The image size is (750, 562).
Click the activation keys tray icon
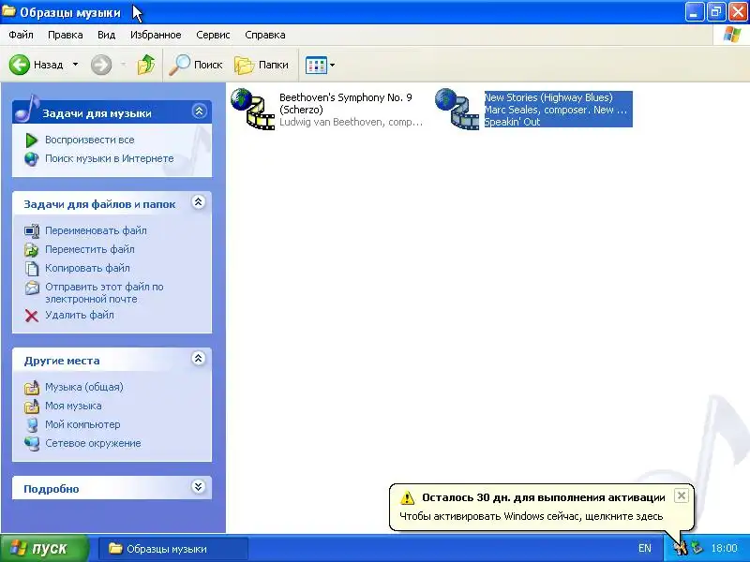pos(681,548)
